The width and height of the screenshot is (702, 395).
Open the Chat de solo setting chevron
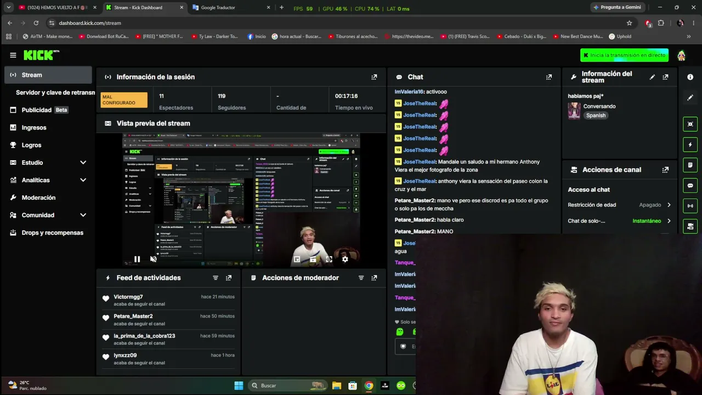tap(669, 221)
